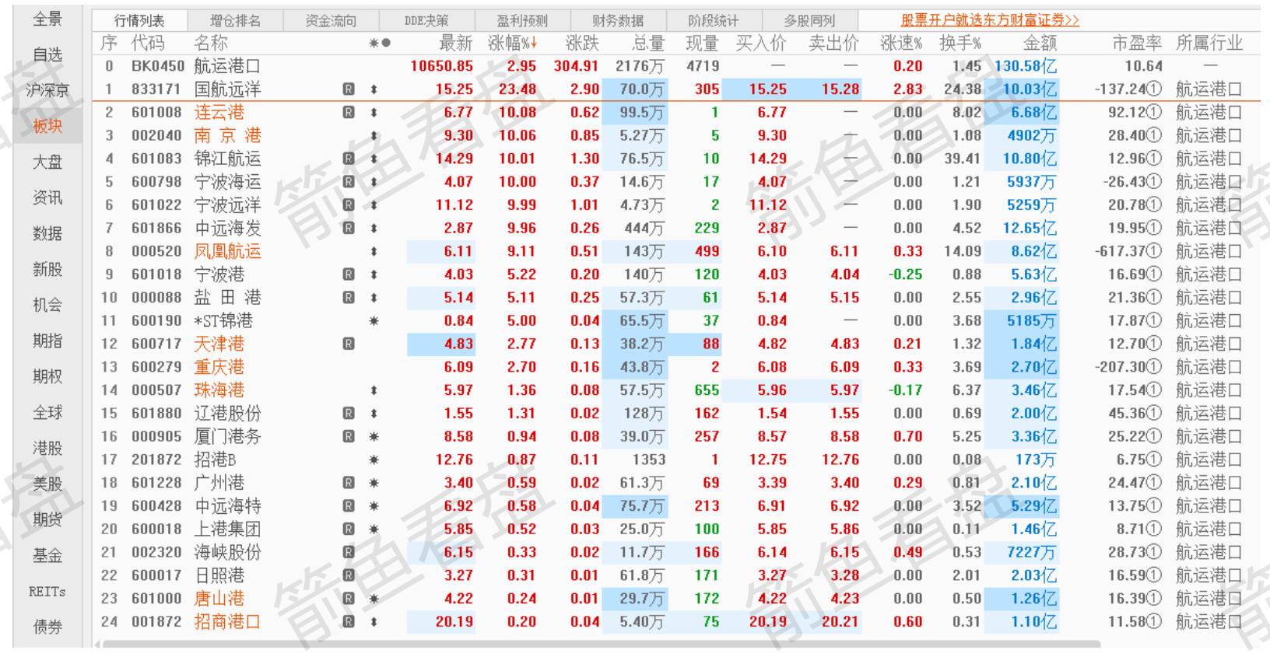Sort by the 涨速% column header
Viewport: 1270px width, 657px height.
click(901, 44)
